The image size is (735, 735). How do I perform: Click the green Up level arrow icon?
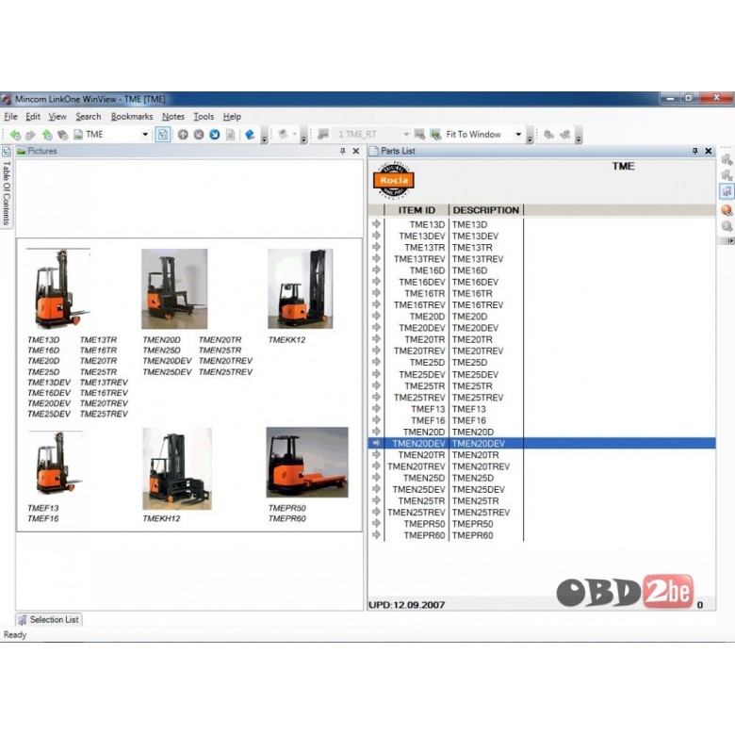(x=47, y=135)
